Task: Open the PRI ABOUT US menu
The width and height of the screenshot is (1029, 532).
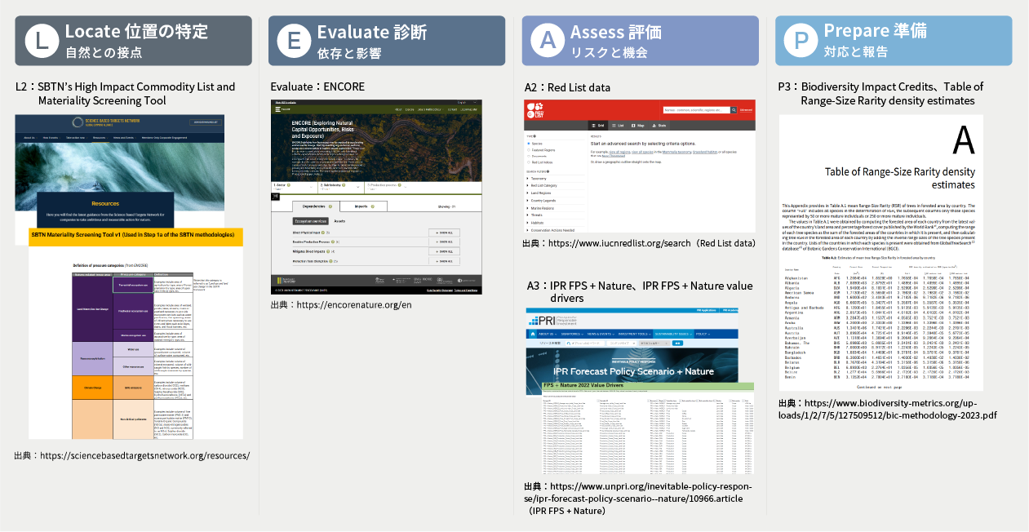Action: (548, 334)
